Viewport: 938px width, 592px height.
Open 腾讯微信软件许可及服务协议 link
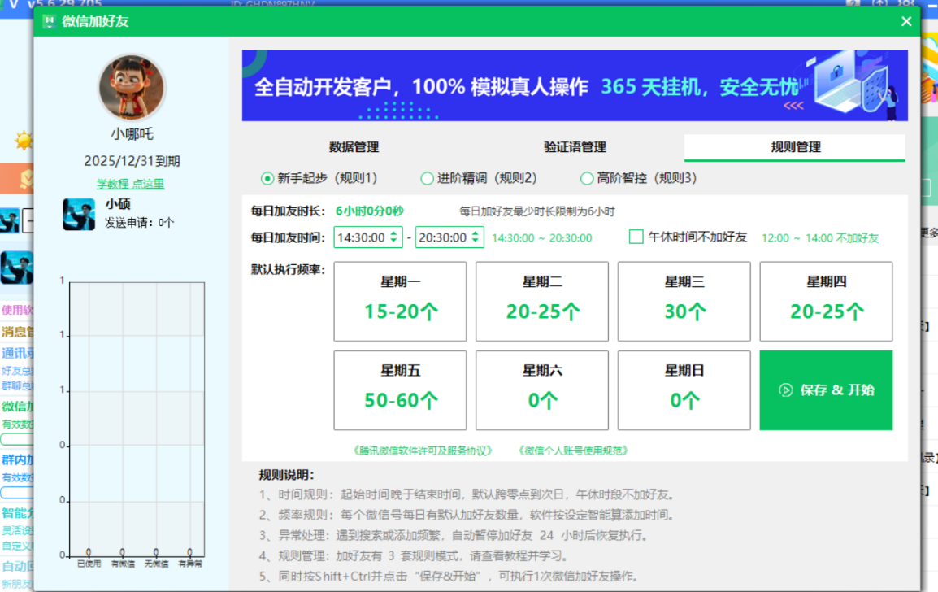point(423,451)
